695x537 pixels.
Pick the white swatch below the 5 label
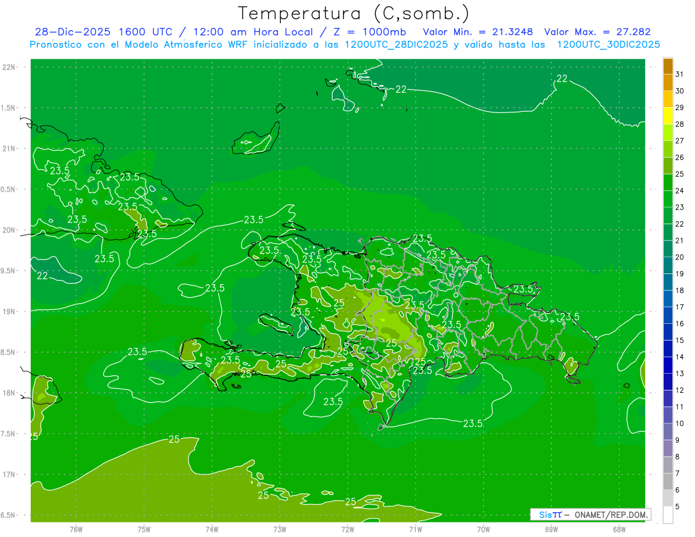tap(668, 515)
